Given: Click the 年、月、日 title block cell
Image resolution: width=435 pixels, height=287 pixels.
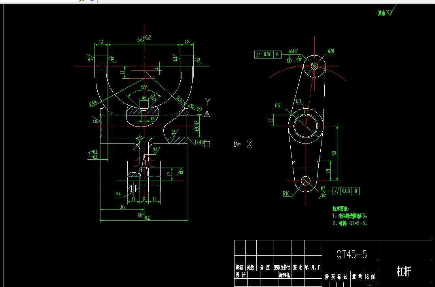Looking at the screenshot, I should coord(313,268).
